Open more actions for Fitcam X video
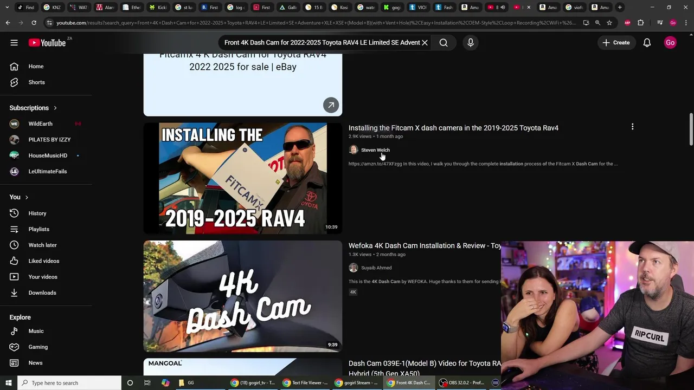This screenshot has height=390, width=694. point(632,127)
